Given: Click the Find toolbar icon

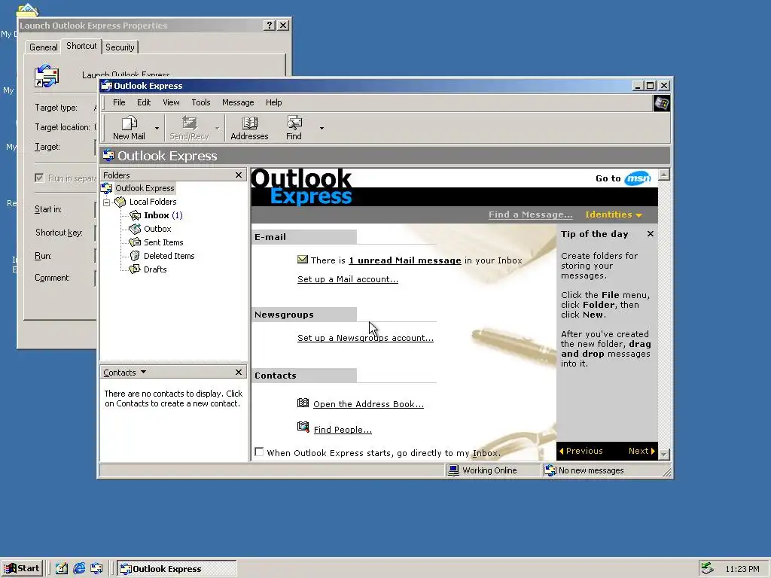Looking at the screenshot, I should tap(294, 123).
